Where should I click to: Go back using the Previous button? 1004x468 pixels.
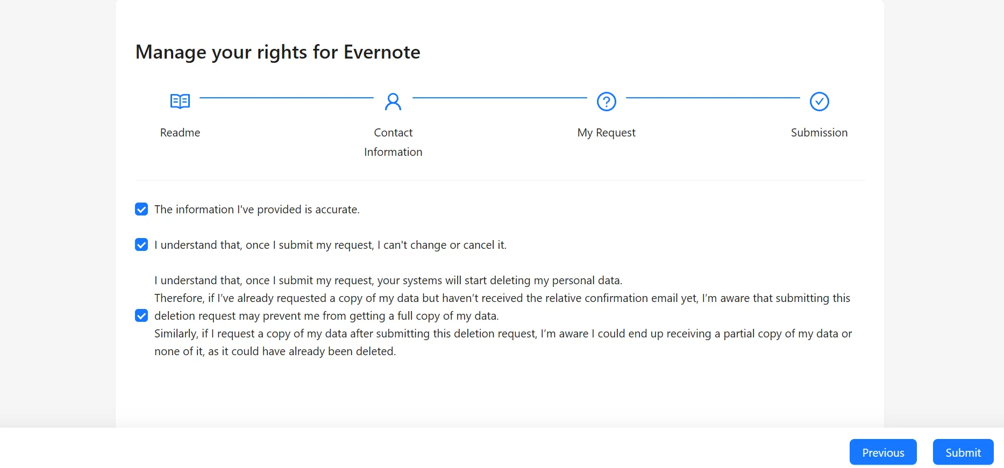pos(882,452)
